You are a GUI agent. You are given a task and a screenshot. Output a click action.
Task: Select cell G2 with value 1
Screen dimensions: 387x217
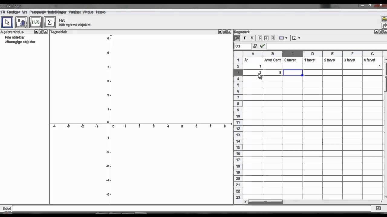(372, 66)
